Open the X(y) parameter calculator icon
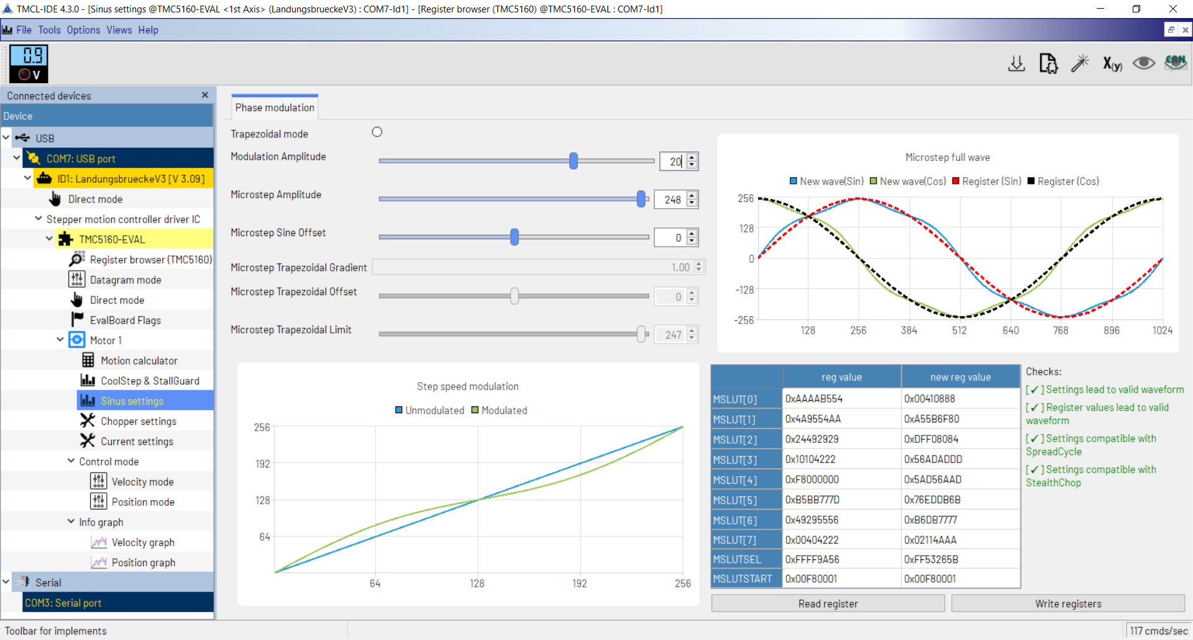 point(1112,63)
